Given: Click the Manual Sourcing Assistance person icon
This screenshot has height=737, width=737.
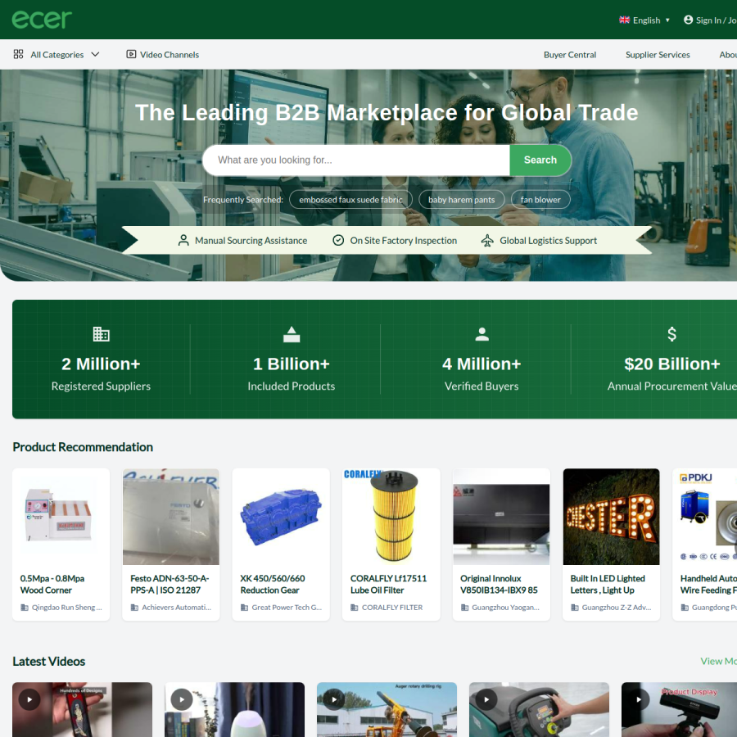Looking at the screenshot, I should point(183,241).
